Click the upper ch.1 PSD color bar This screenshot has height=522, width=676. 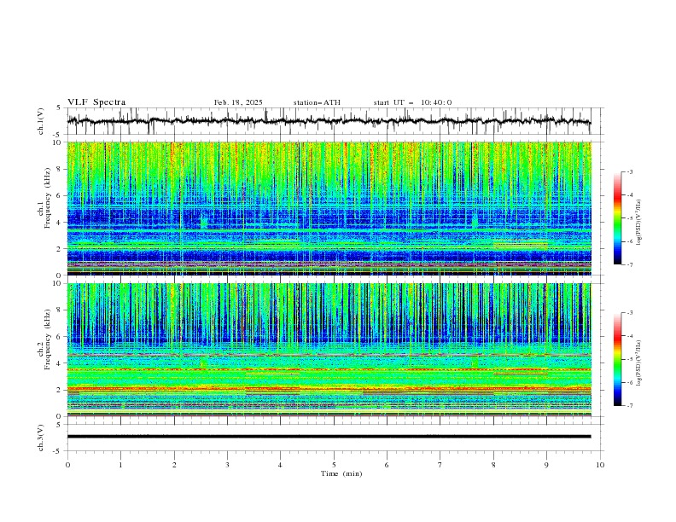[x=617, y=218]
